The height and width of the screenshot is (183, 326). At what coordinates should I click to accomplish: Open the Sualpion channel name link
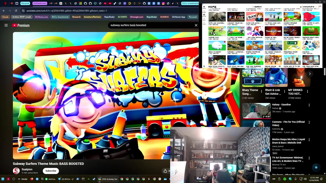coord(27,169)
